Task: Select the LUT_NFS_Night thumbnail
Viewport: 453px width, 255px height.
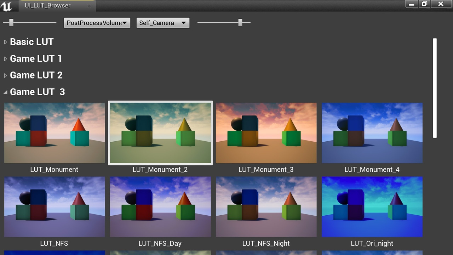Action: point(266,207)
